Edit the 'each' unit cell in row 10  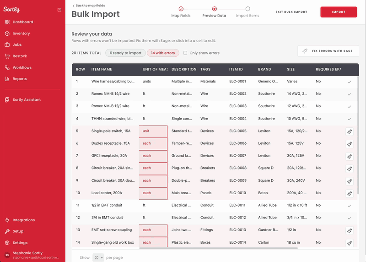click(153, 193)
